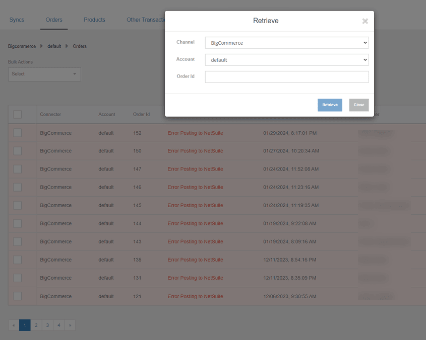Switch to the Orders tab
426x340 pixels.
click(x=54, y=20)
